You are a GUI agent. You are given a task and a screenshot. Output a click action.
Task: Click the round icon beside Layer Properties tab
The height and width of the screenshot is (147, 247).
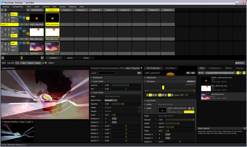click(x=141, y=68)
